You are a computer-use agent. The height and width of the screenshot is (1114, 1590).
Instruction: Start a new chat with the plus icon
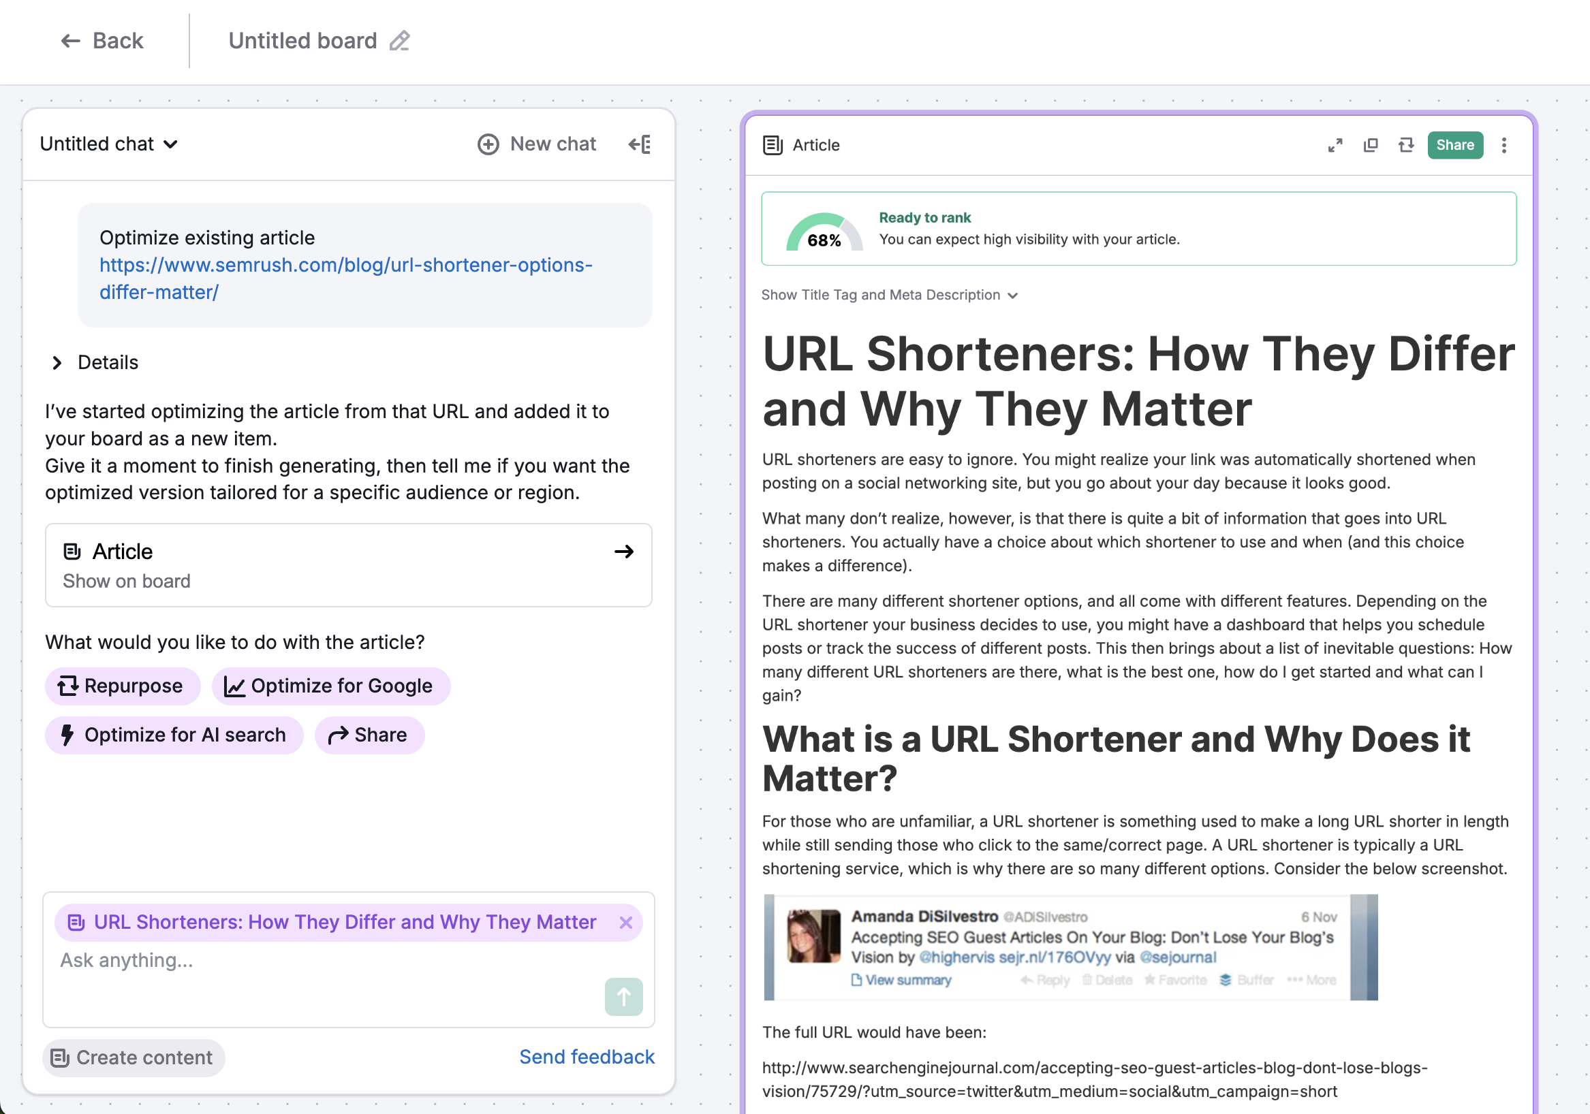tap(488, 144)
